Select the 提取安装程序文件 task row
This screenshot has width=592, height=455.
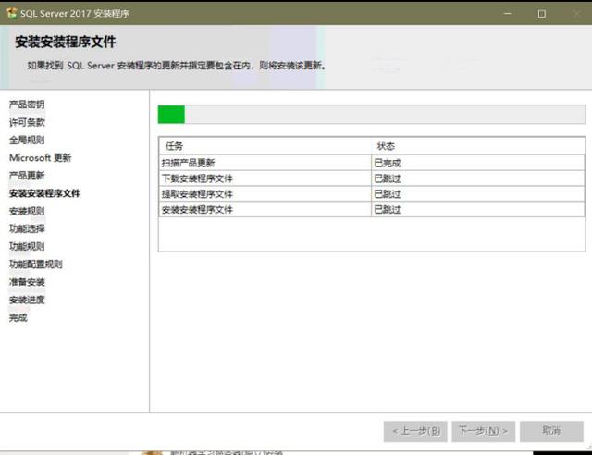coord(372,193)
